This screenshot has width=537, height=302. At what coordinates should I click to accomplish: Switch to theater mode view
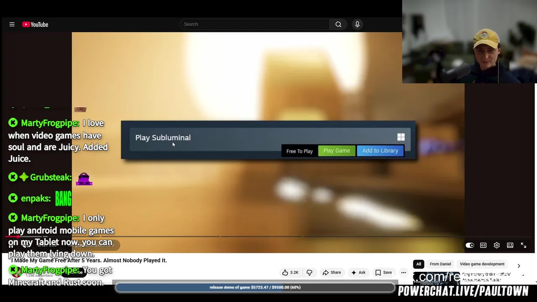[x=510, y=245]
